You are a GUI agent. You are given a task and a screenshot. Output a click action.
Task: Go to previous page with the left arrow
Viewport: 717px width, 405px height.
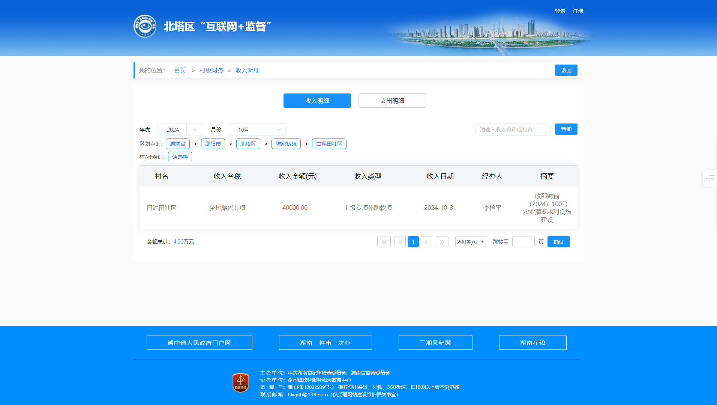400,242
